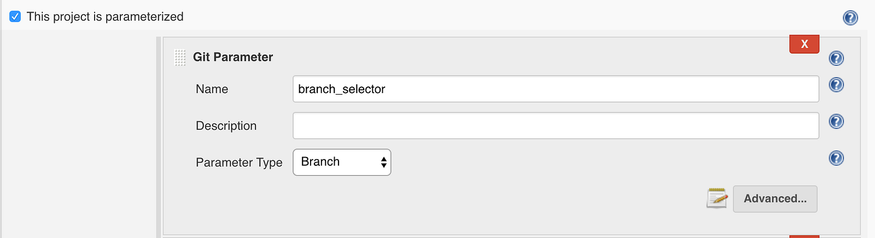Click the notepad icon beside Advanced
The image size is (875, 238).
(717, 199)
